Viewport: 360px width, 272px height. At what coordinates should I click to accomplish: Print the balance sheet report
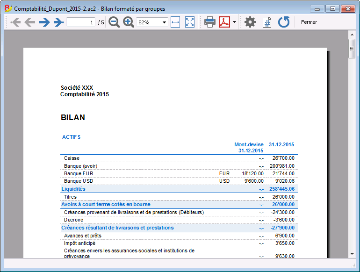(x=209, y=22)
